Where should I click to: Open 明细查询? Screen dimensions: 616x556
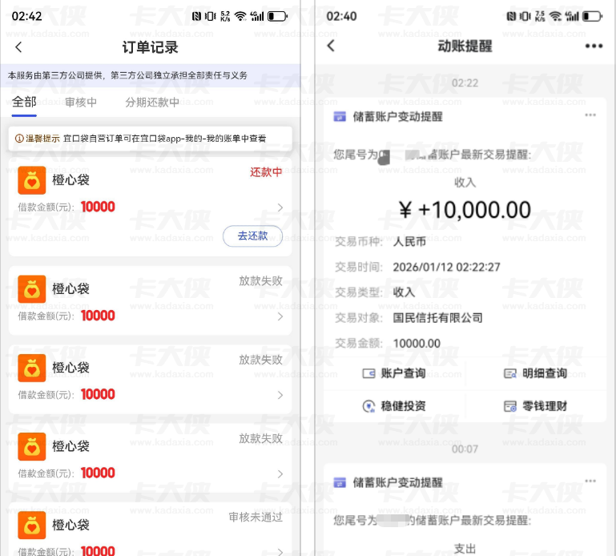535,373
